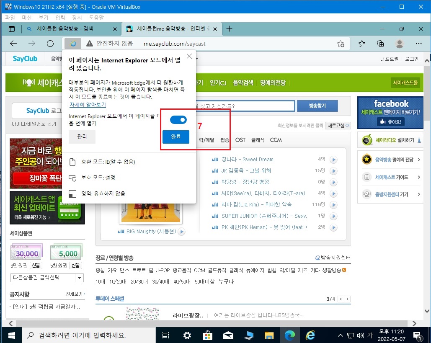Play the 박강성 - 장난감 병정 broadcast
Screen dimensions: 431x343
click(333, 182)
